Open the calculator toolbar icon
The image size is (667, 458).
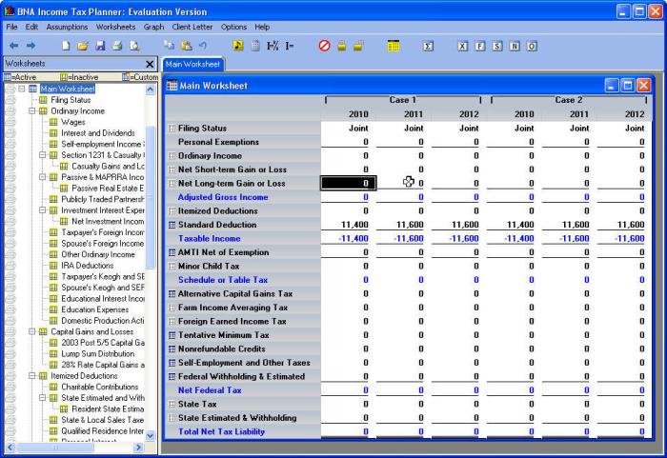coord(255,46)
